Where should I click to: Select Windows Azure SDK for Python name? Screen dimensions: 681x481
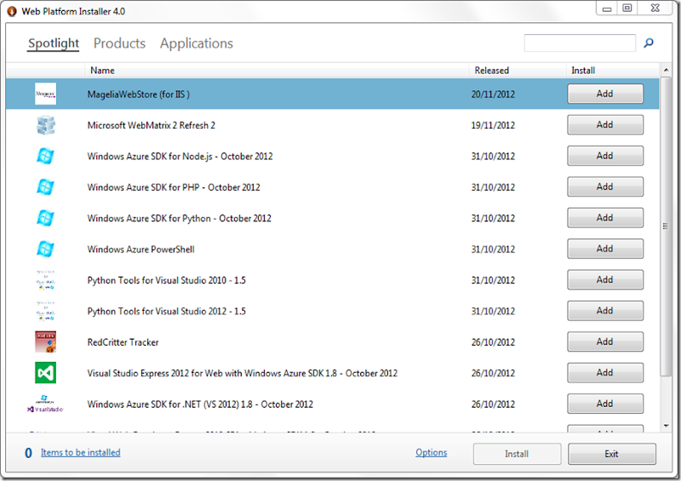point(180,219)
